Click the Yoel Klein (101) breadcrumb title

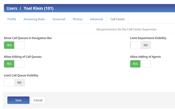pyautogui.click(x=38, y=8)
